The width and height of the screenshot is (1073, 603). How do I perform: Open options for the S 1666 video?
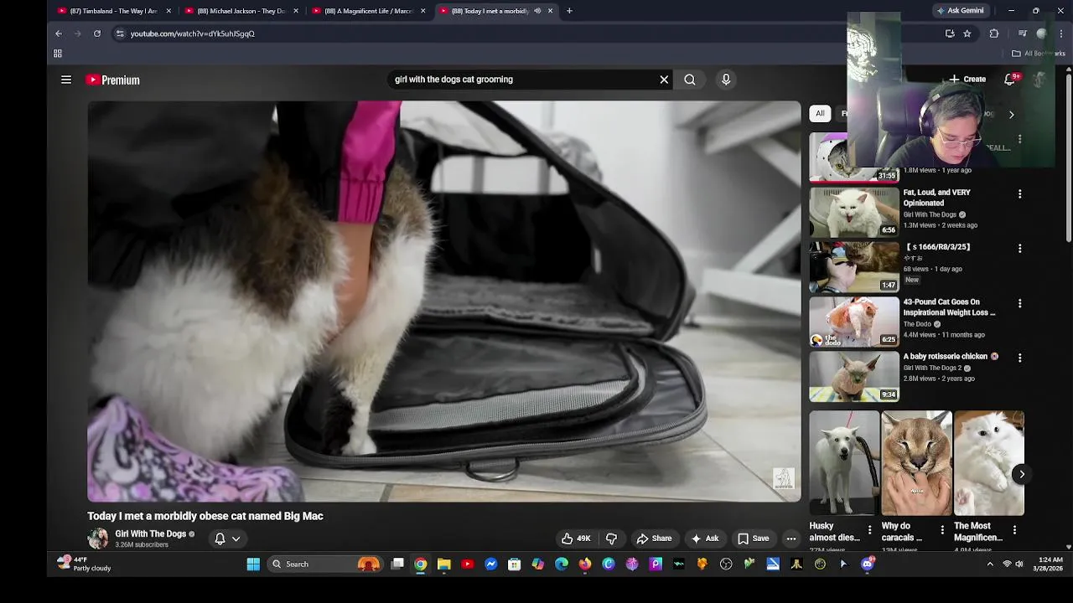[1020, 249]
